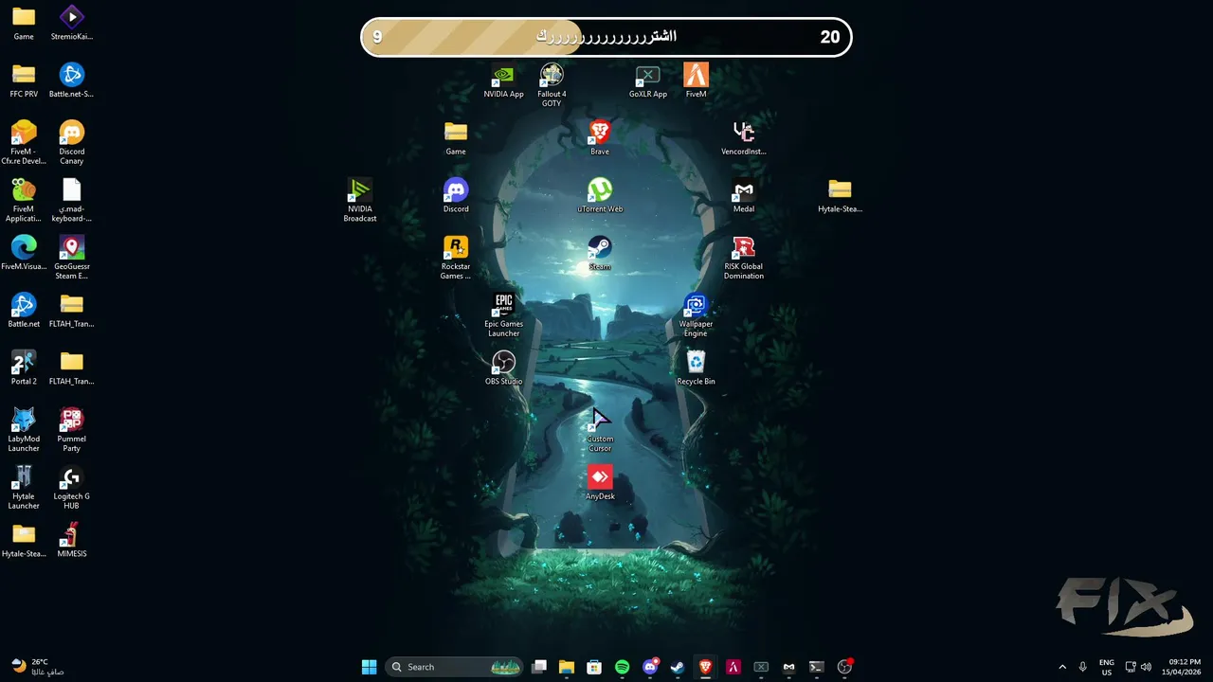The height and width of the screenshot is (682, 1213).
Task: Open the FFC PRV folder
Action: [24, 81]
